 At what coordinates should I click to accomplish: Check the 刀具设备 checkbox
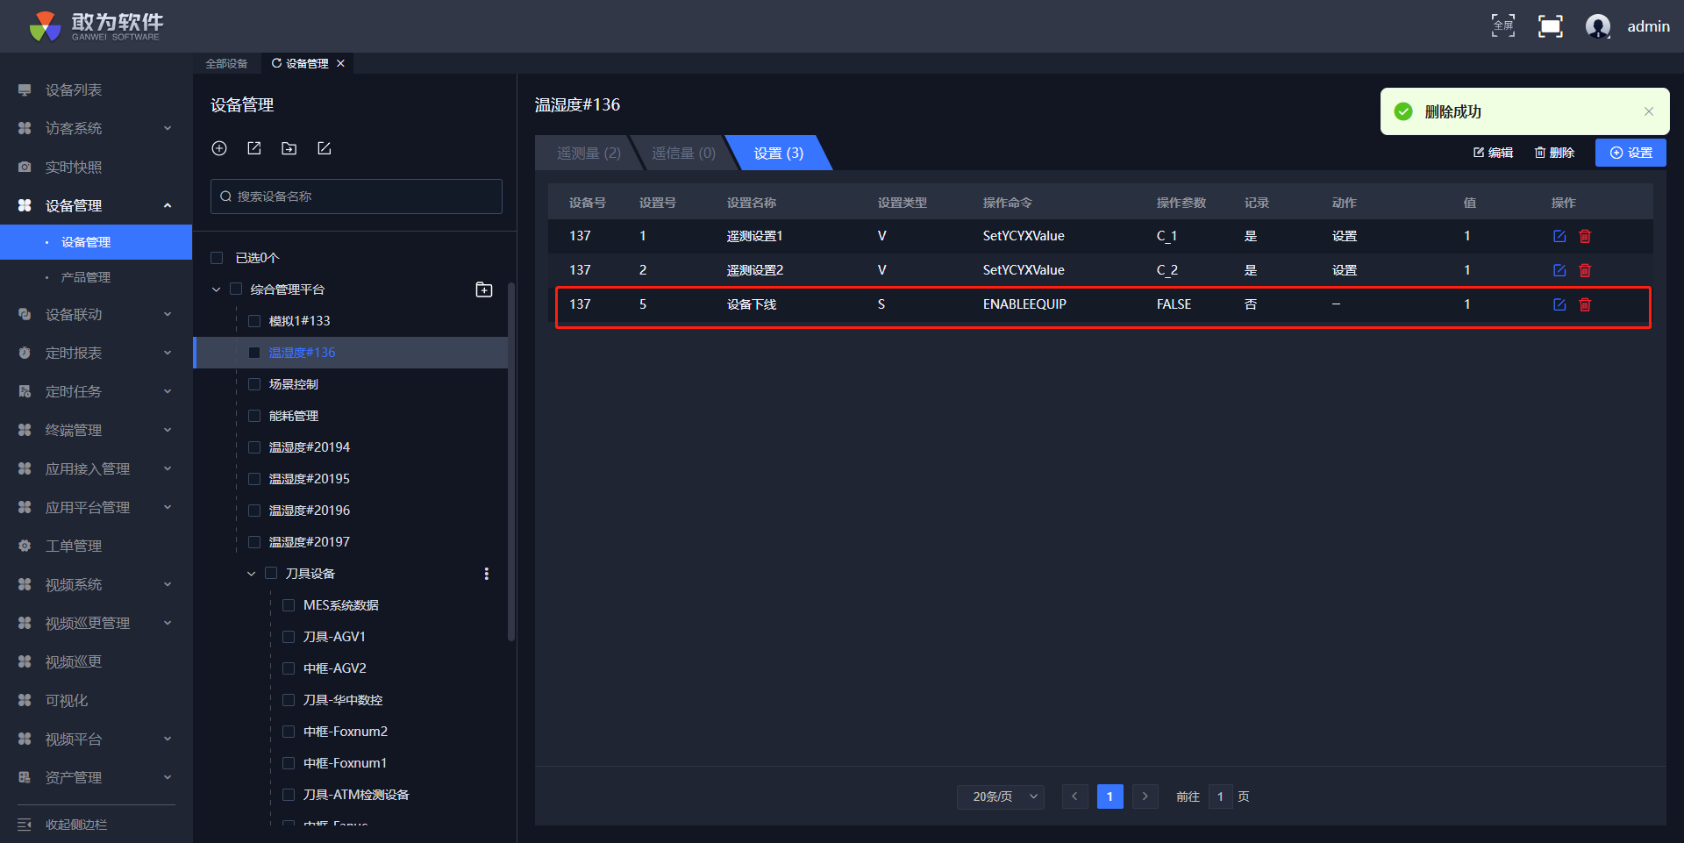[271, 574]
